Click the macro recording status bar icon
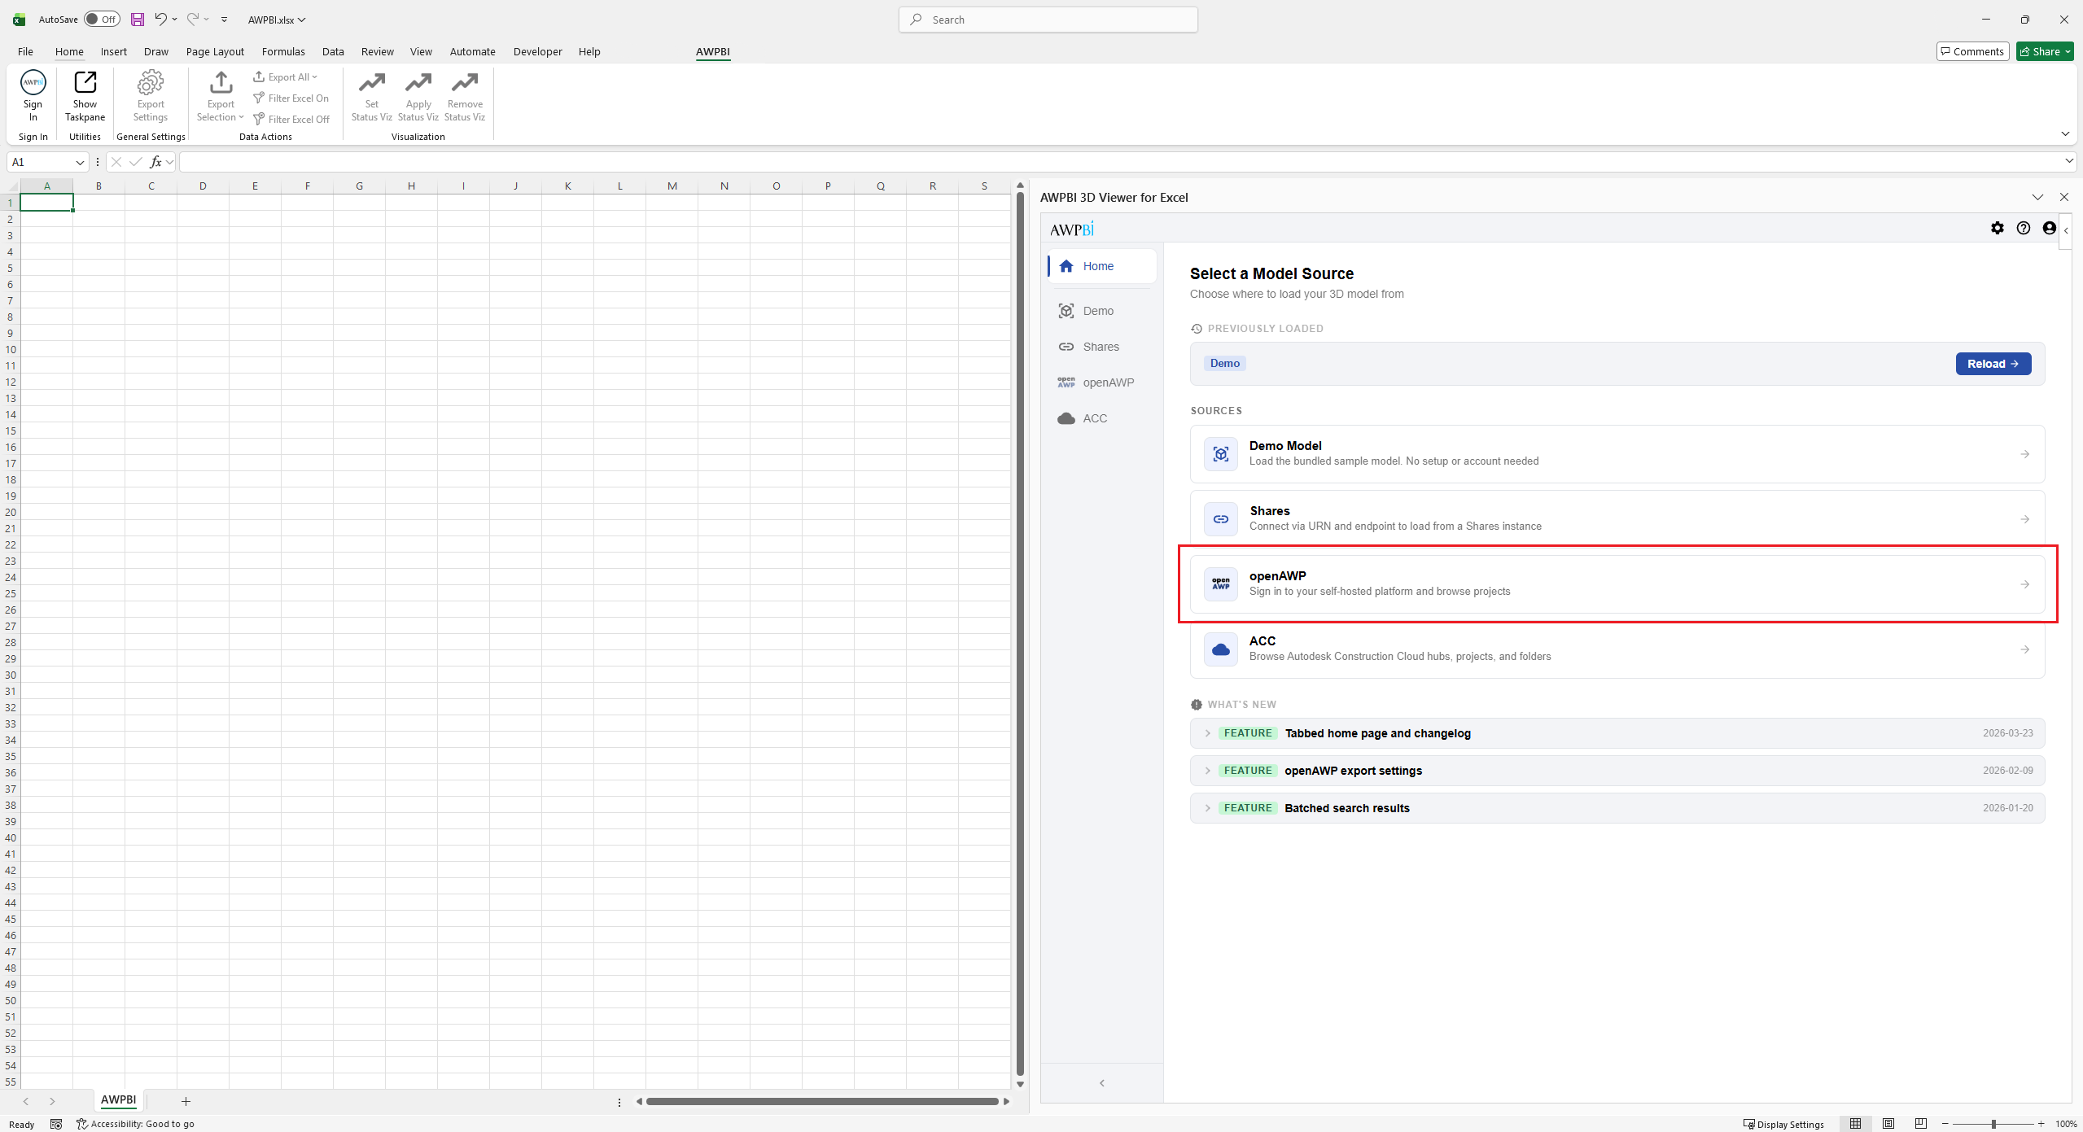Viewport: 2083px width, 1132px height. (x=56, y=1124)
